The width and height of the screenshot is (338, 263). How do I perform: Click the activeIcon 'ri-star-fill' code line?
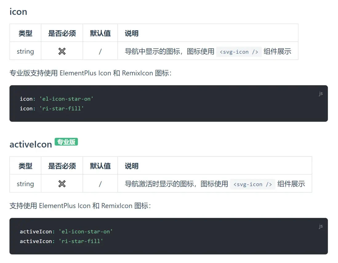(x=61, y=241)
